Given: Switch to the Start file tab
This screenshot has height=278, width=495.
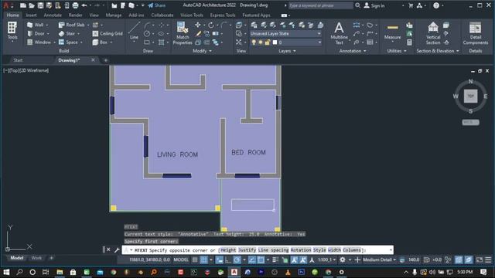Looking at the screenshot, I should (18, 60).
